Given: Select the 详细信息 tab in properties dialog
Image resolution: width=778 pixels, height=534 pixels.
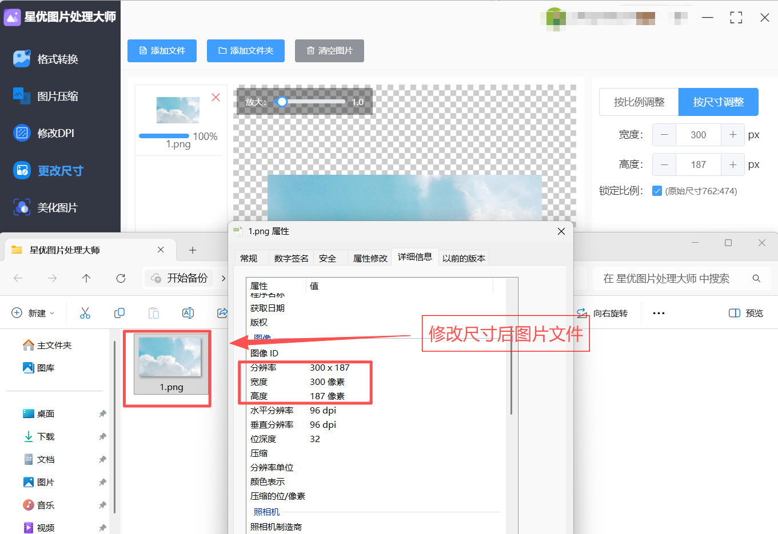Looking at the screenshot, I should [x=415, y=257].
